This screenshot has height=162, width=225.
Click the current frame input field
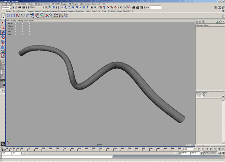[188, 149]
